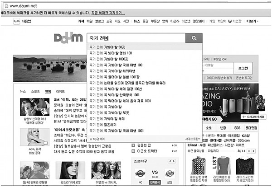Image resolution: width=272 pixels, height=187 pixels.
Task: Choose suggestion 꼭 들어야 할 앨범 1001장
Action: point(145,77)
